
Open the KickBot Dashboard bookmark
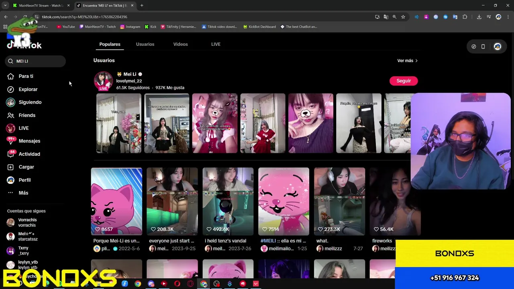click(259, 27)
